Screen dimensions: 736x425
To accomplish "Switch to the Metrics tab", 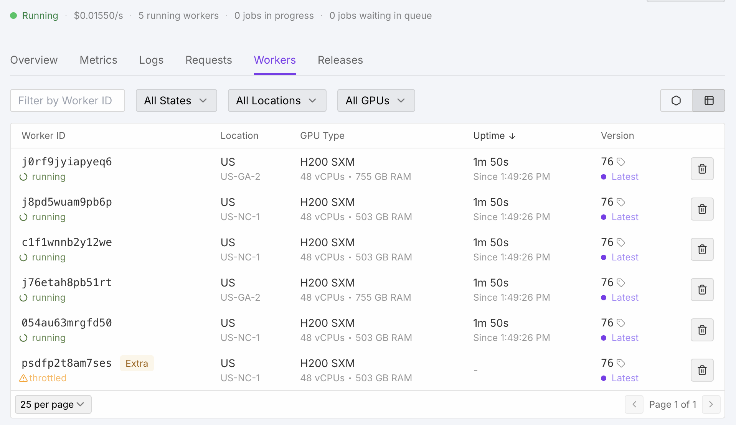I will point(98,60).
